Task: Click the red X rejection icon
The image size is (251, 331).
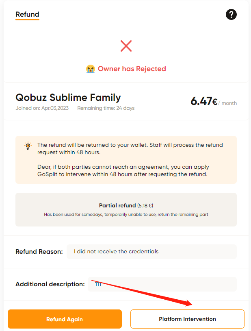Action: pyautogui.click(x=126, y=46)
